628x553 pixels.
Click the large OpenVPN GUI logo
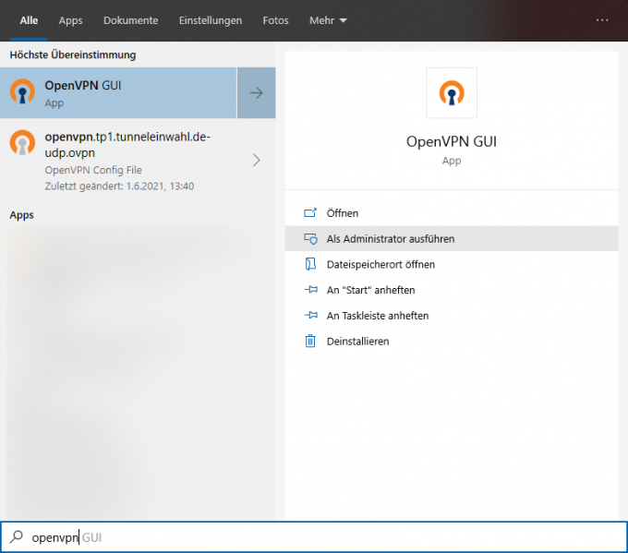[452, 93]
